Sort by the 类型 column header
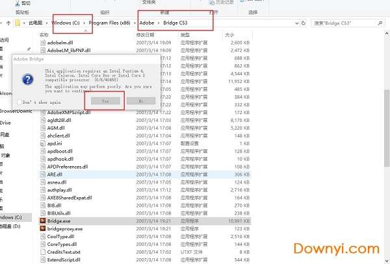Viewport: 390px width, 264px height. 185,35
